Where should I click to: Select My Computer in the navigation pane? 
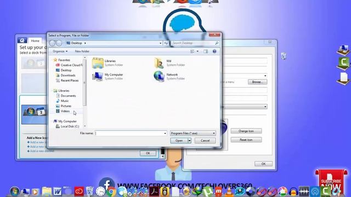click(67, 121)
